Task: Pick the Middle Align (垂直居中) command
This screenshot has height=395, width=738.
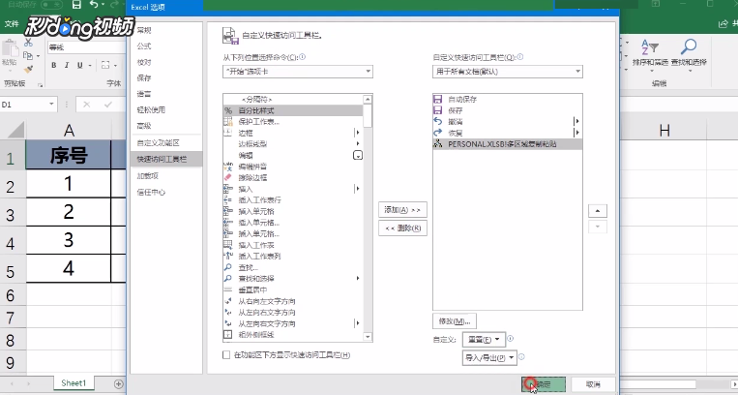Action: 293,289
